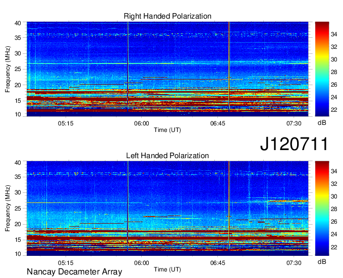
Task: Click the 20 MHz tick on bottom plot
Action: (18, 224)
